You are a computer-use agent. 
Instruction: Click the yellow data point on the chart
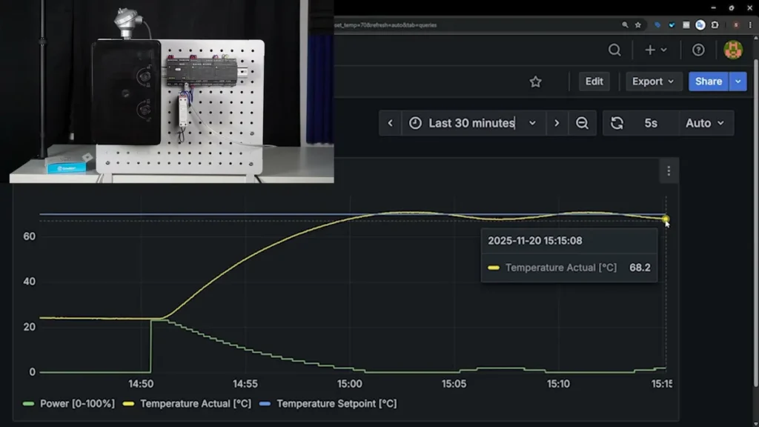tap(666, 219)
